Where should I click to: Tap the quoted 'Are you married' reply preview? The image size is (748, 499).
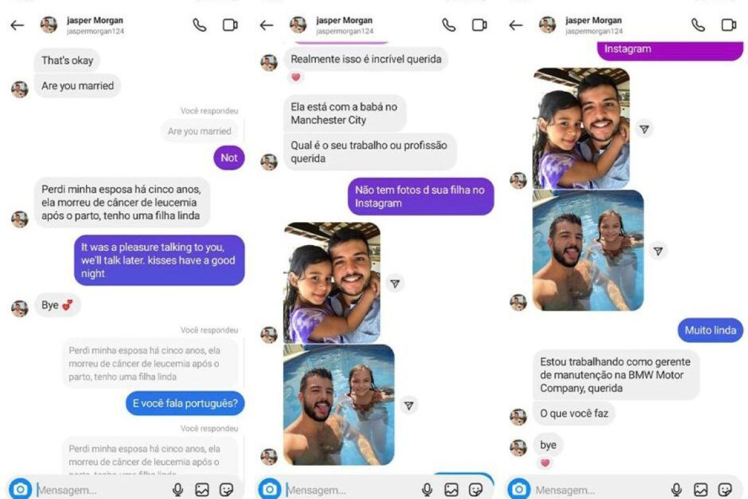click(199, 132)
